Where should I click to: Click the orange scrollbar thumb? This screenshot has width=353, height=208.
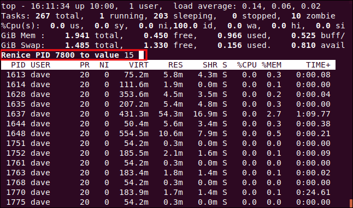pyautogui.click(x=351, y=203)
